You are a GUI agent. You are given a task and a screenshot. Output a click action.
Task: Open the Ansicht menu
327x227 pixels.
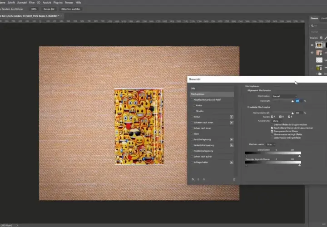coord(47,3)
